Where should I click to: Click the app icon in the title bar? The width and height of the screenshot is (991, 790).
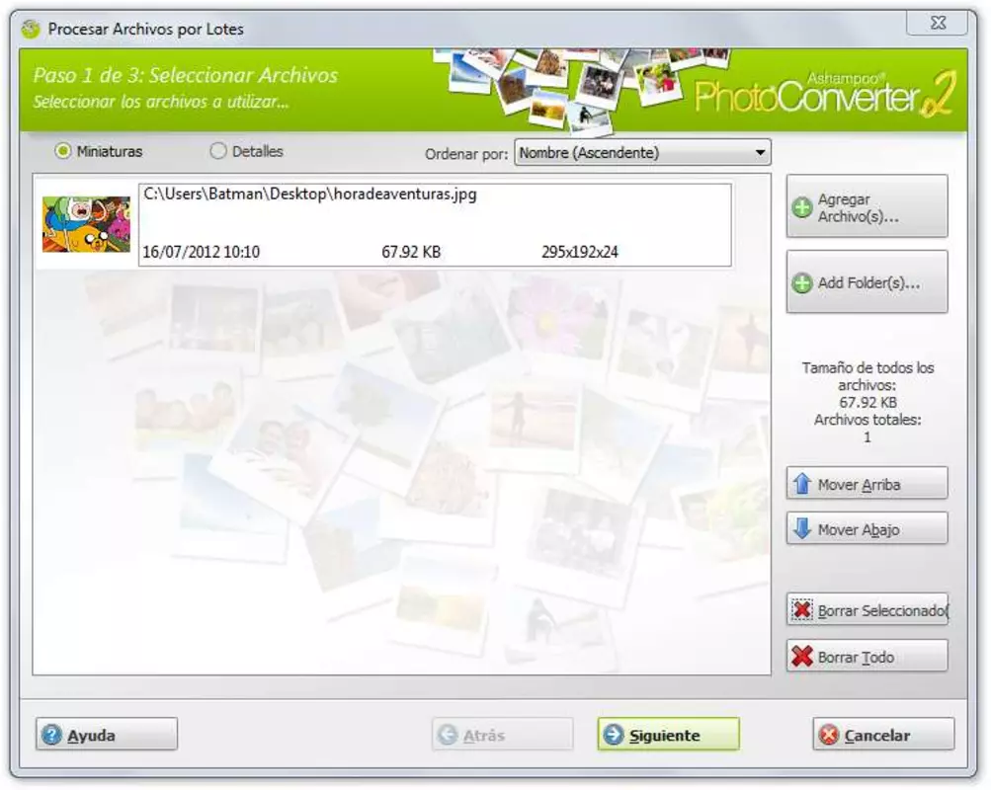pyautogui.click(x=31, y=29)
